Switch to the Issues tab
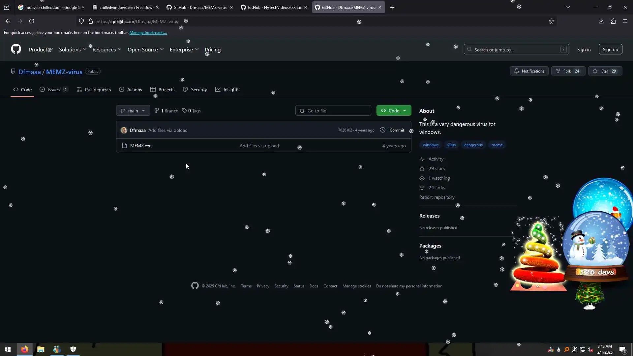Viewport: 633px width, 356px height. point(53,90)
